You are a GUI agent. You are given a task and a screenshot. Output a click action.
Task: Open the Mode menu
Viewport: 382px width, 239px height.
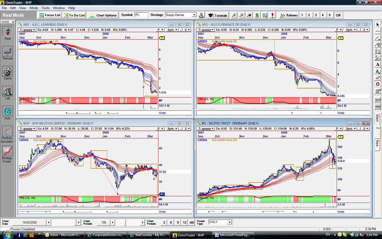pyautogui.click(x=34, y=8)
